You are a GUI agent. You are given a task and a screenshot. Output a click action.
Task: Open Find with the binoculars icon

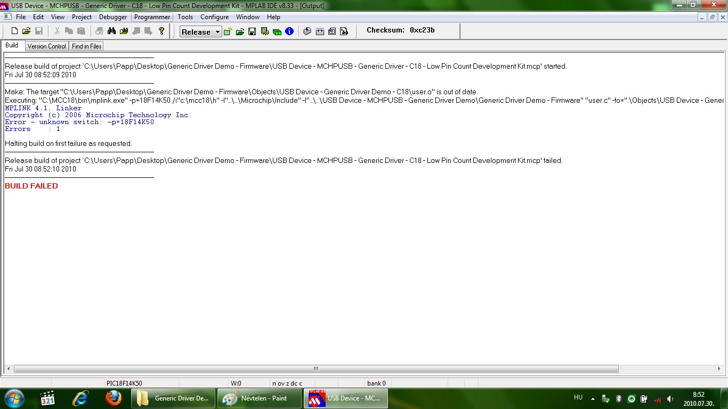(x=112, y=31)
